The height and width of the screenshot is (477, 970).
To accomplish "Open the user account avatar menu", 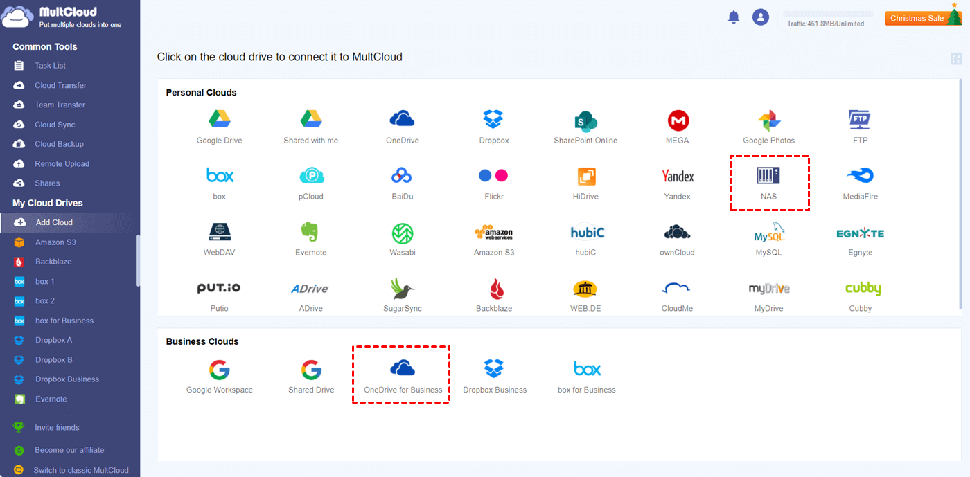I will click(x=761, y=17).
